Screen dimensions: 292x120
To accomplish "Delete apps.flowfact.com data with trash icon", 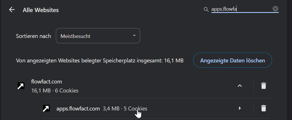I will (264, 108).
